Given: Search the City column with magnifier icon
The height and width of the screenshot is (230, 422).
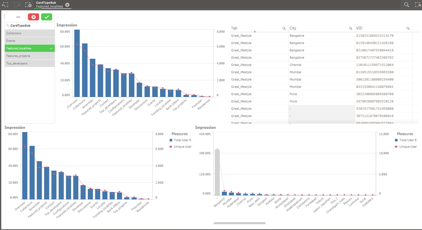Looking at the screenshot, I should tap(351, 28).
